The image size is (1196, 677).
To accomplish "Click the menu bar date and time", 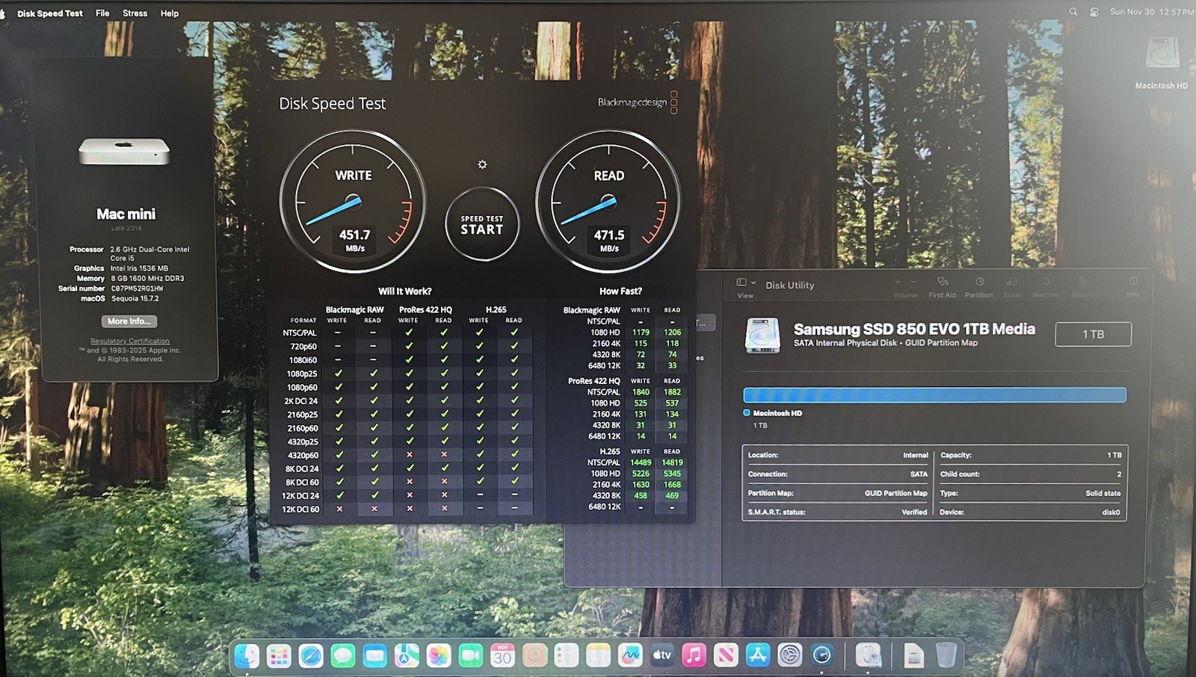I will pyautogui.click(x=1151, y=12).
